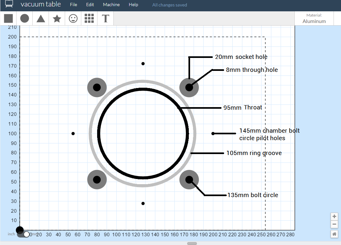The width and height of the screenshot is (341, 245).
Task: Select the star shape tool
Action: point(57,18)
